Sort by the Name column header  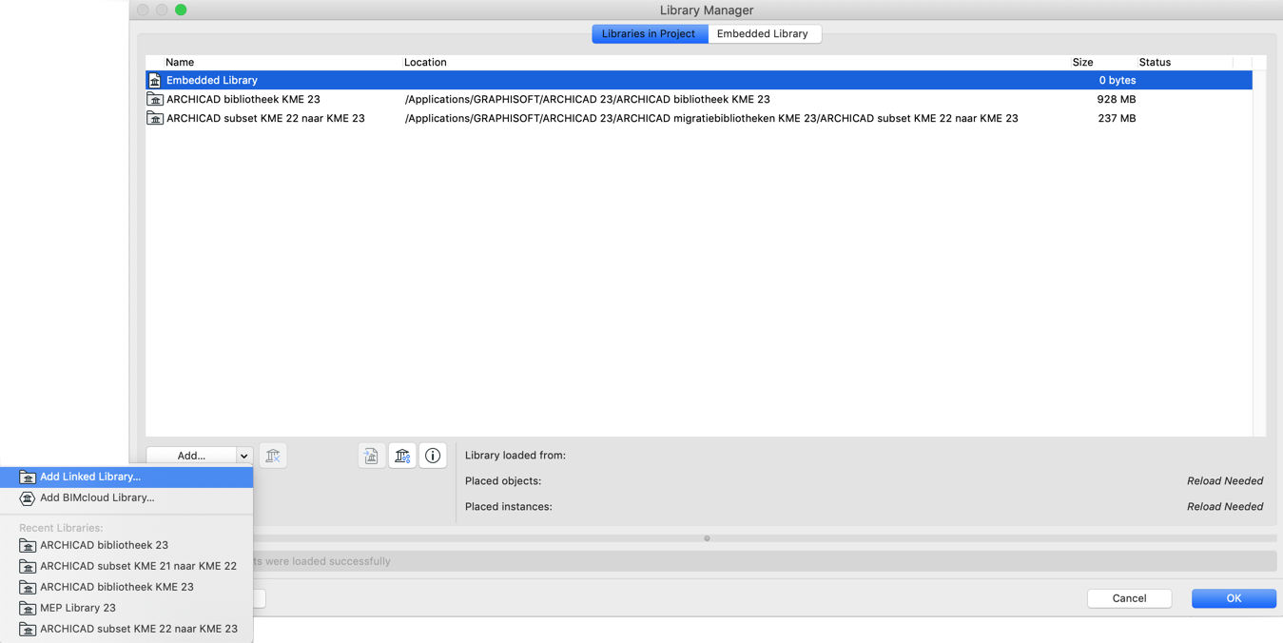[x=180, y=62]
